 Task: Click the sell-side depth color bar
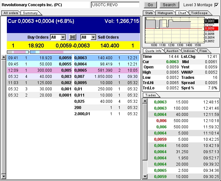pyautogui.click(x=85, y=52)
